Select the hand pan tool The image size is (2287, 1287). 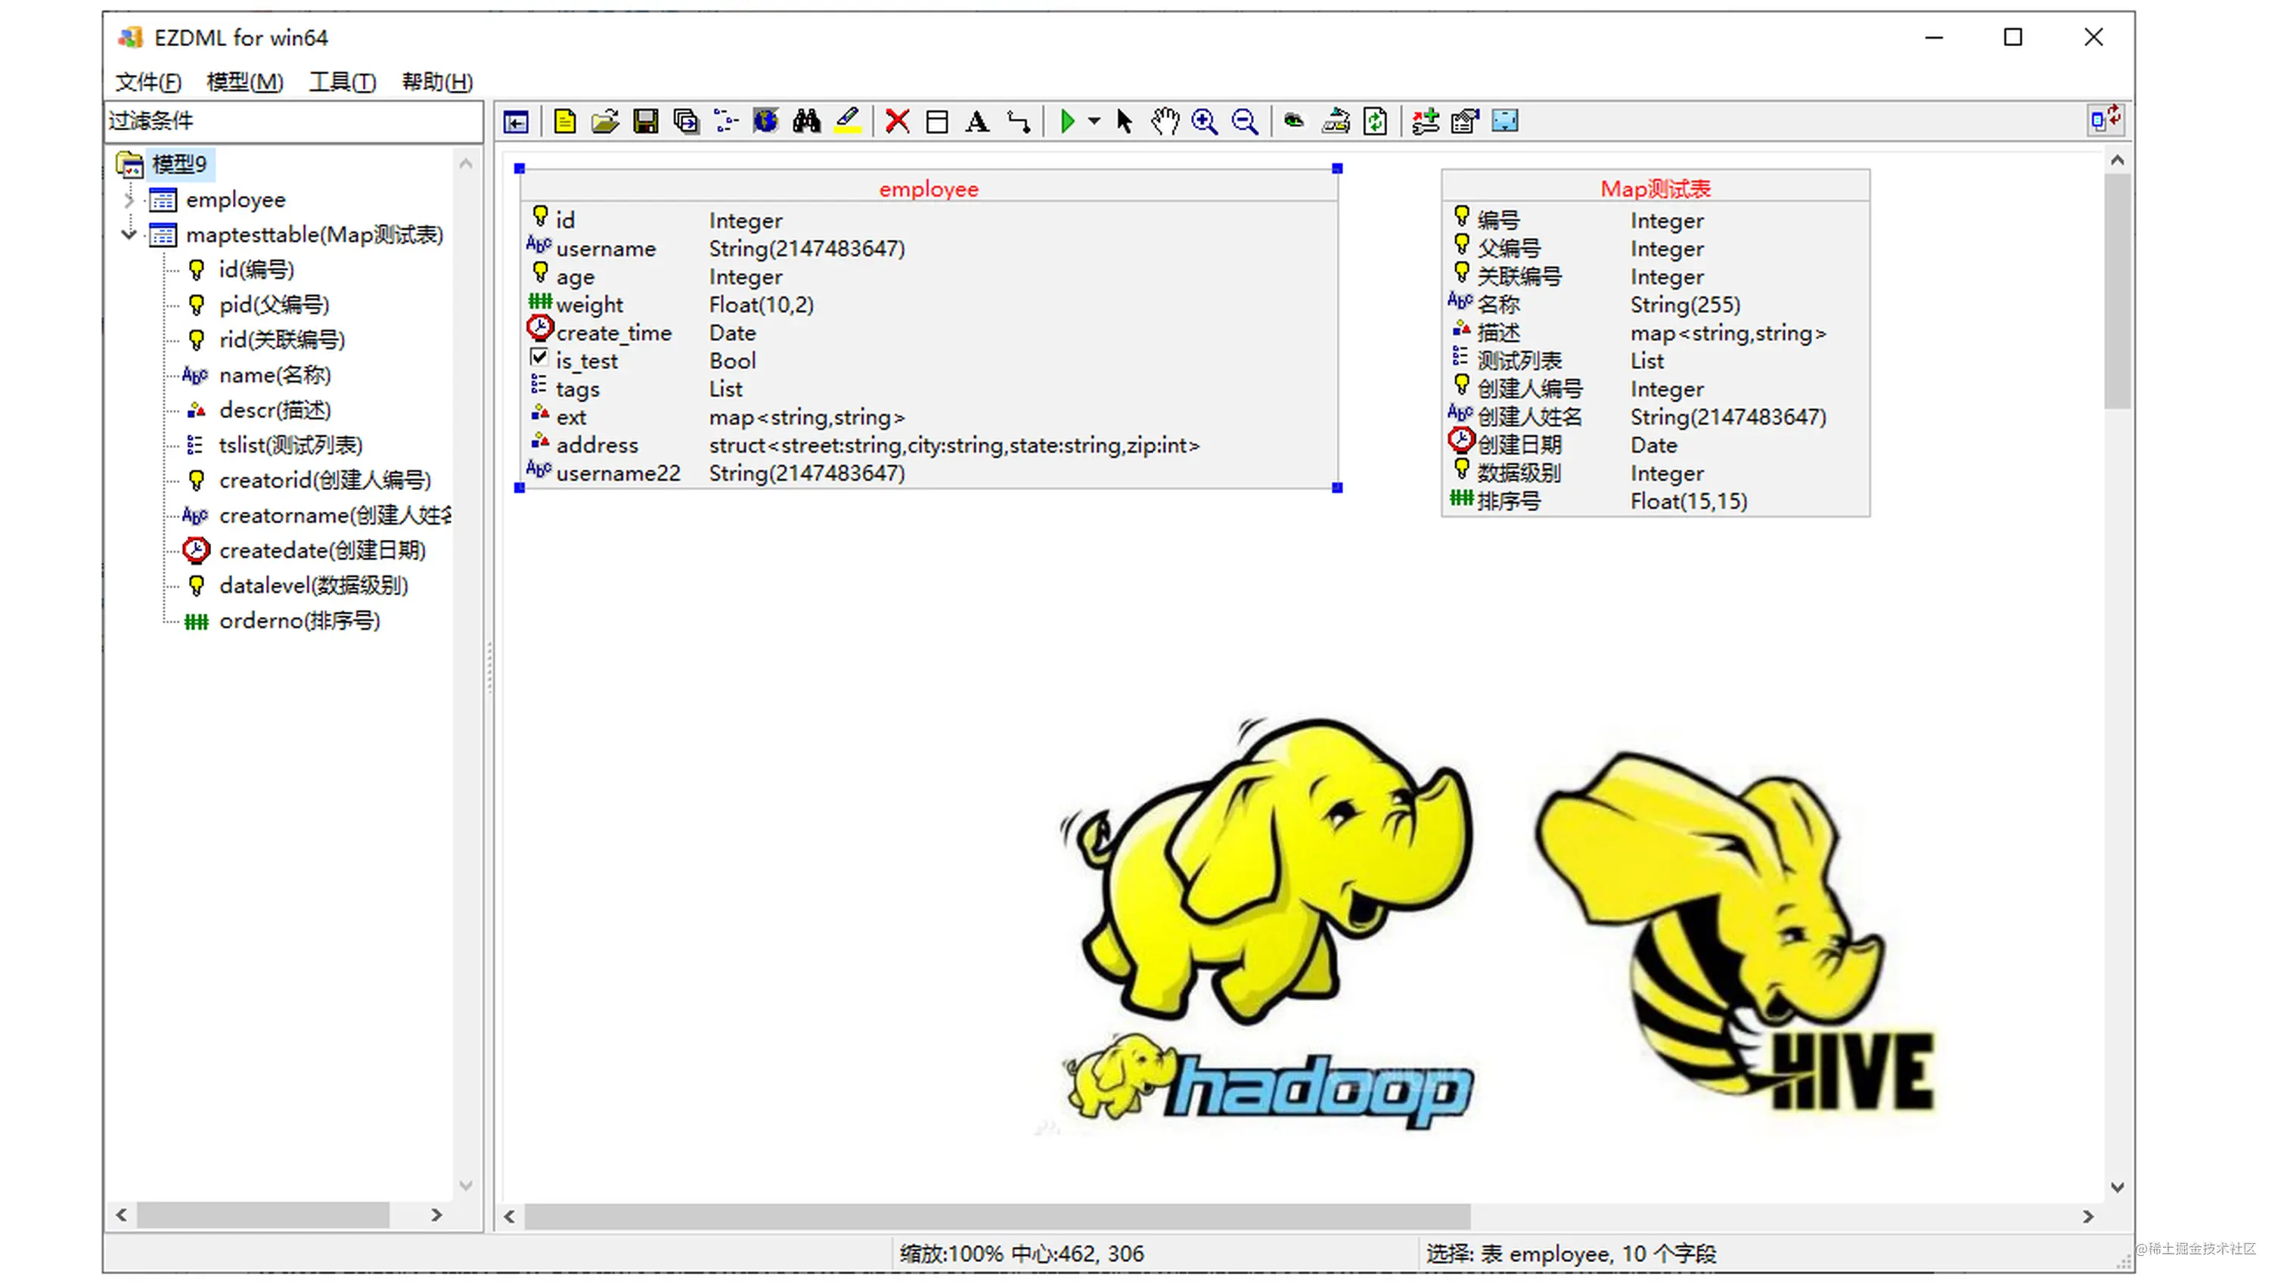pos(1164,122)
